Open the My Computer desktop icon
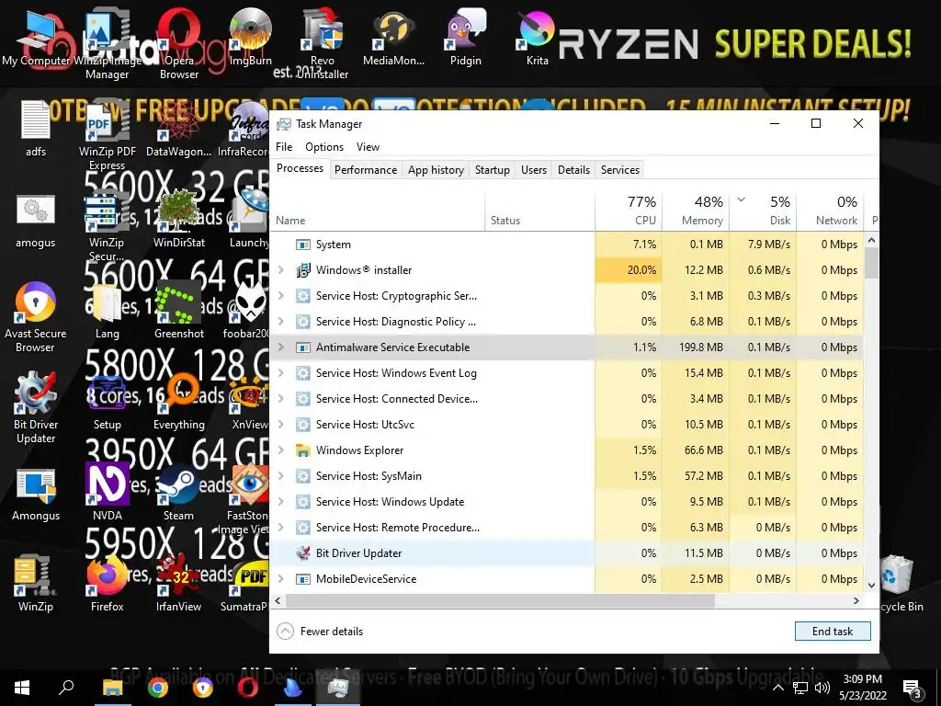 coord(36,39)
